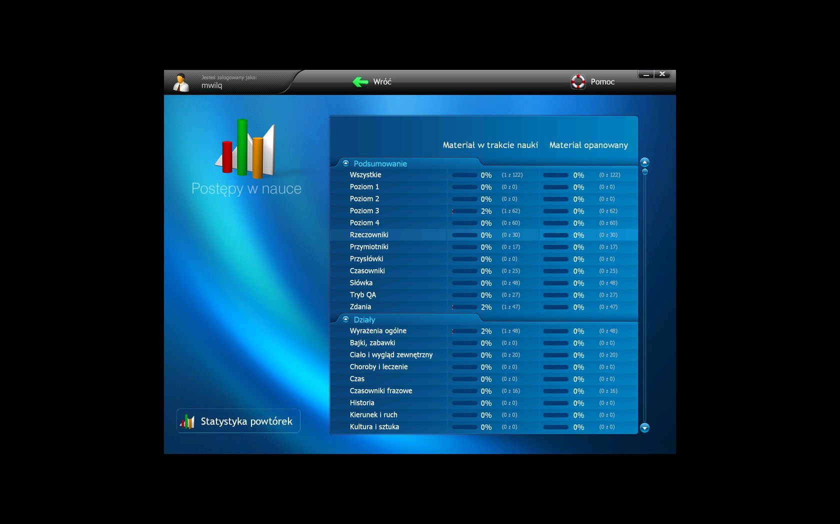Click the mwilq username text
Screen dimensions: 840x524
(211, 85)
